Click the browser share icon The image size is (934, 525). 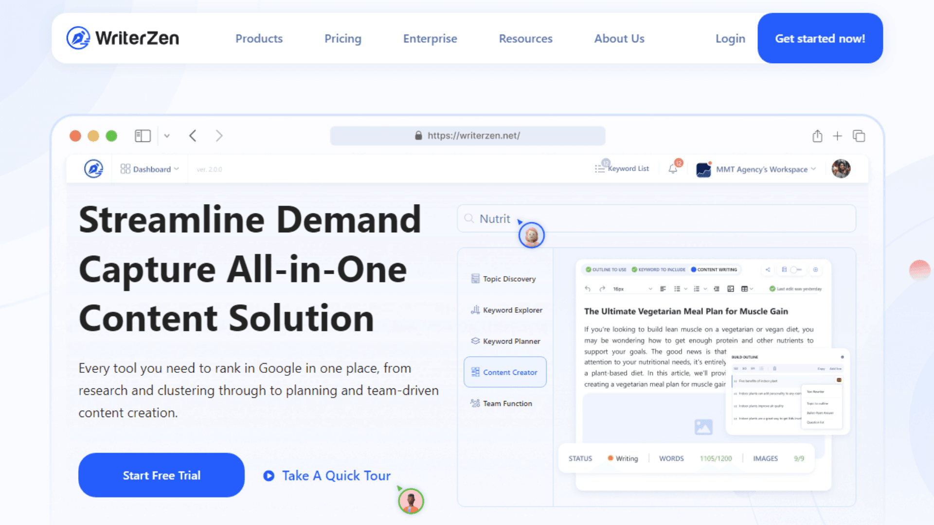click(x=817, y=136)
